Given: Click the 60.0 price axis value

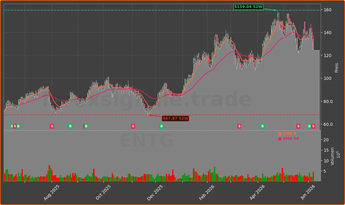Looking at the screenshot, I should pyautogui.click(x=328, y=124).
